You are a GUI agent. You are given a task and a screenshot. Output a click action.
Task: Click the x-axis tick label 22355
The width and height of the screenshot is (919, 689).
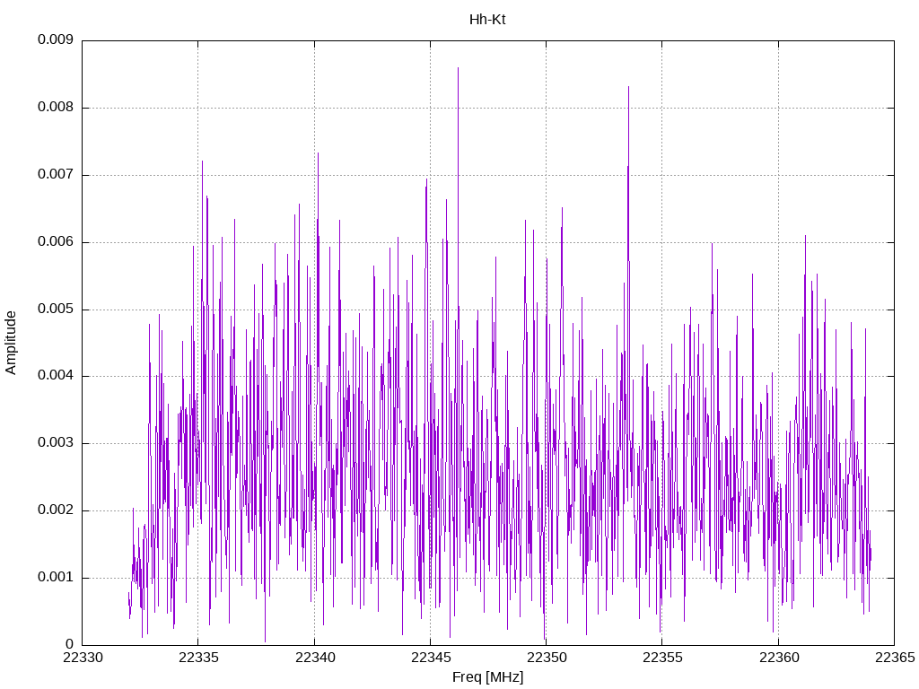click(662, 658)
